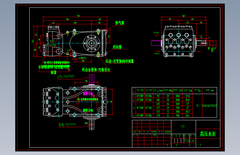240x155 pixels.
Task: Select flow value 106 in KF30R row
Action: (x=158, y=100)
